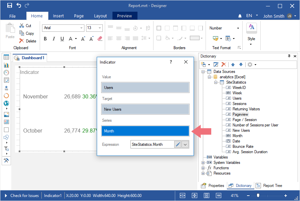This screenshot has width=300, height=201.
Task: Click the pencil edit icon beside Expression
Action: pos(178,144)
